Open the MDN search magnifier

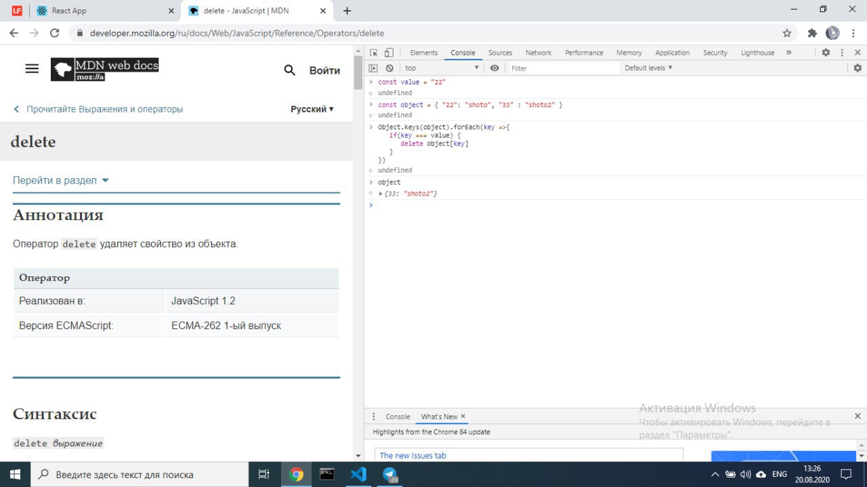[290, 70]
